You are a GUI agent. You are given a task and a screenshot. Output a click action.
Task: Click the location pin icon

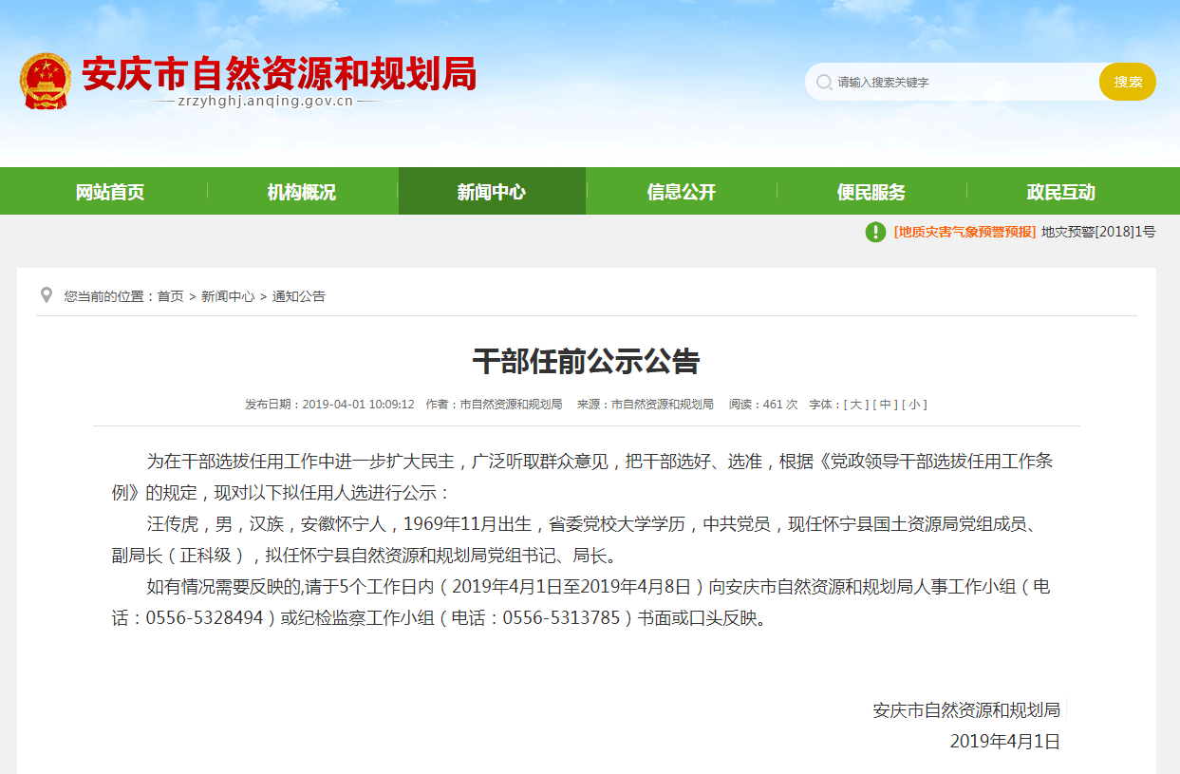point(47,295)
